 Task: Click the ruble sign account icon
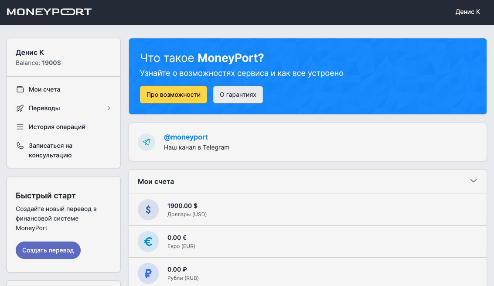[x=148, y=273]
